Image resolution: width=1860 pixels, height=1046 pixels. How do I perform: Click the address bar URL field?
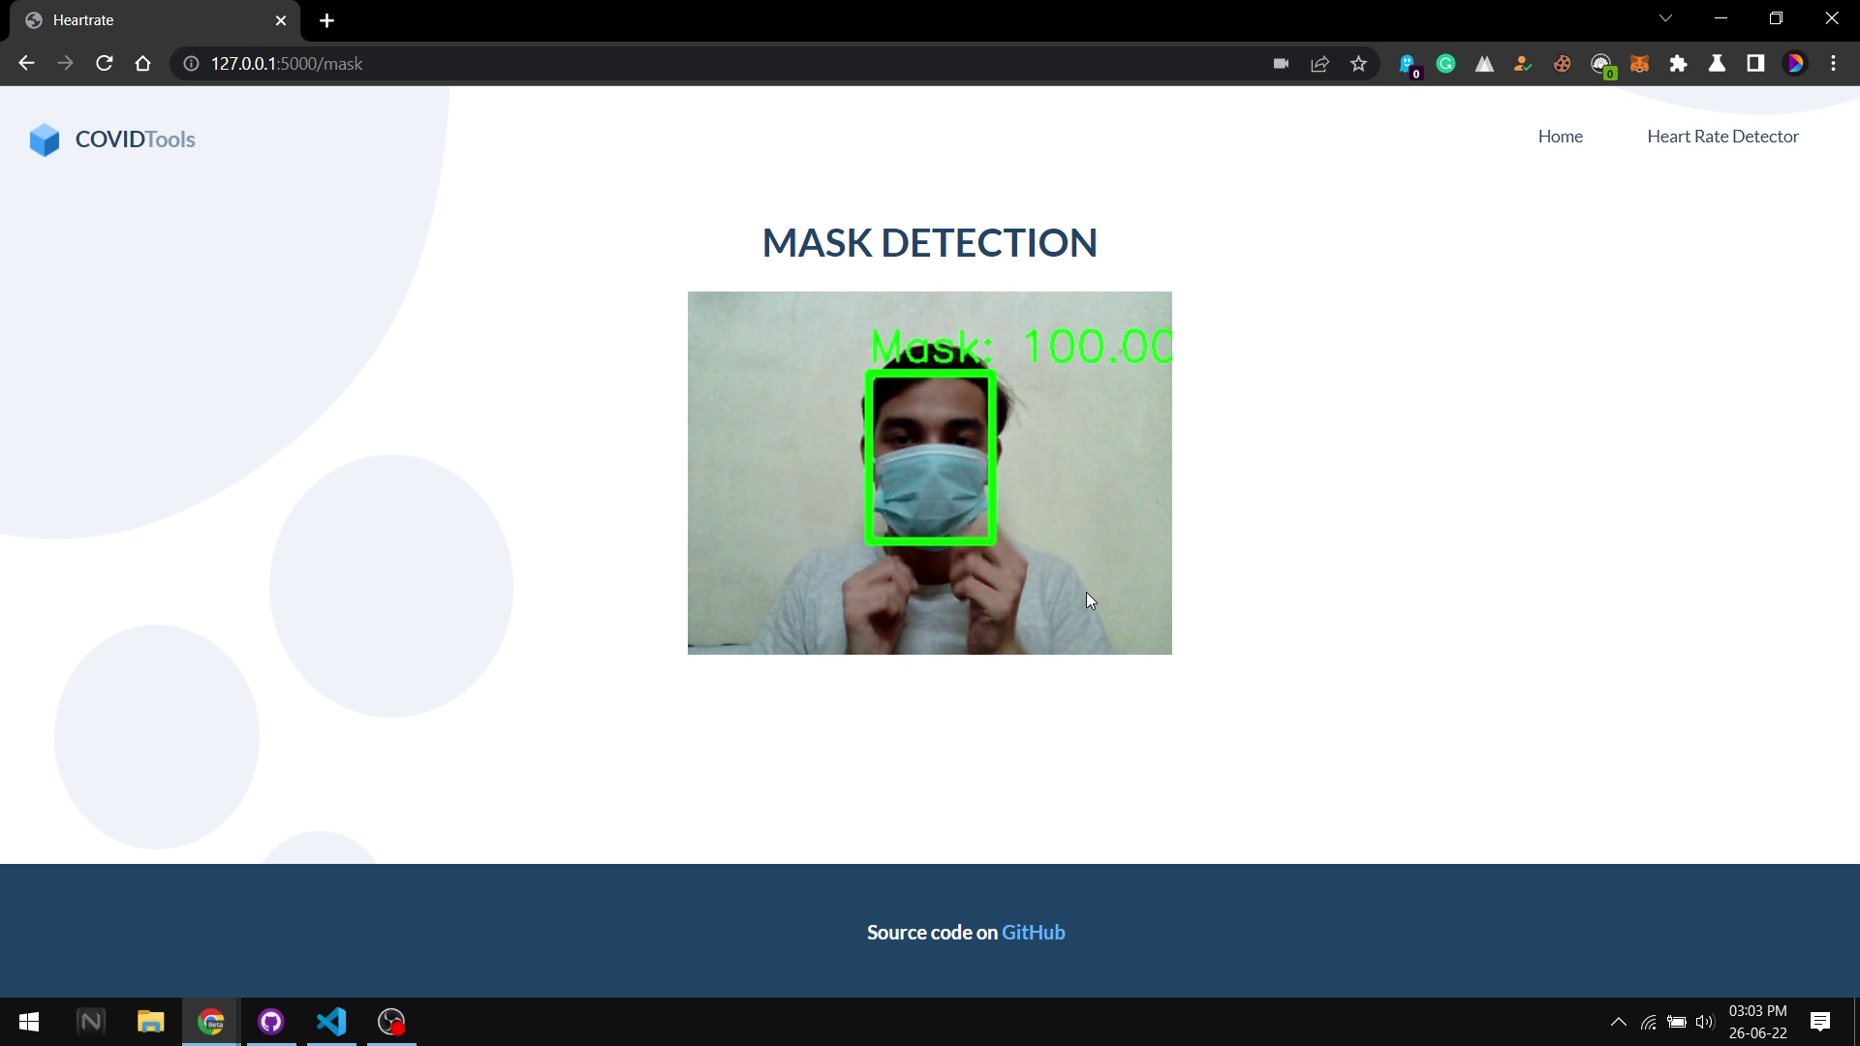(x=678, y=64)
